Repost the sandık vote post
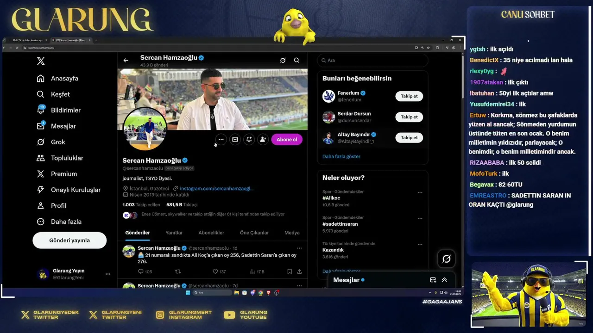The image size is (593, 333). click(x=177, y=271)
